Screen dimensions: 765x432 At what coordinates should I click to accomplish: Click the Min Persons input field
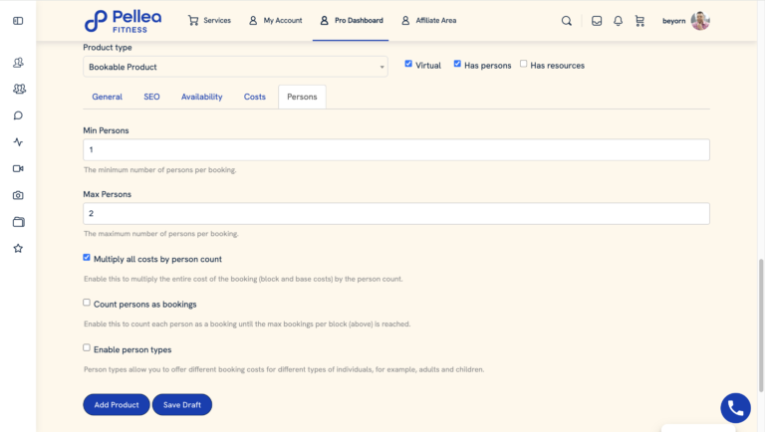pos(396,149)
